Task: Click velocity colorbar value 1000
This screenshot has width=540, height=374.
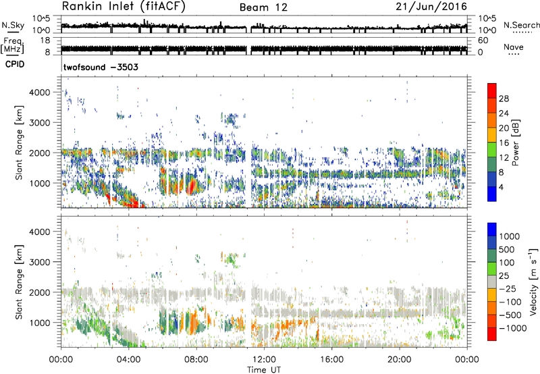Action: click(x=509, y=236)
